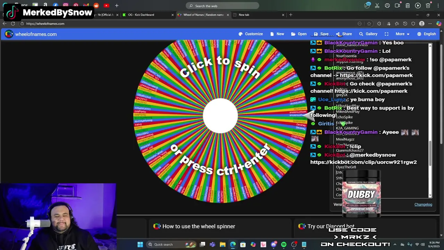Open the clock showing 9:26 PM
The image size is (444, 250).
(x=434, y=244)
